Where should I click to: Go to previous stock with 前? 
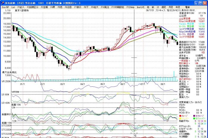pos(153,7)
